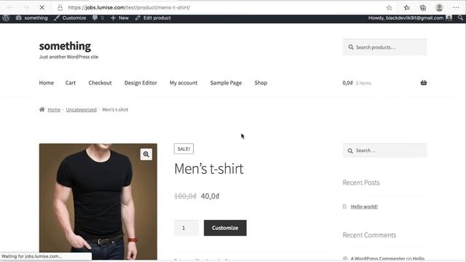Open the Hello world! recent post
The height and width of the screenshot is (262, 466).
click(364, 207)
